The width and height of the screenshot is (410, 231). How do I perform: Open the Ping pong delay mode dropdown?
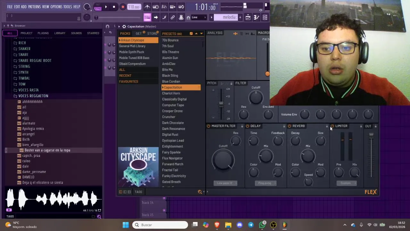(x=266, y=183)
